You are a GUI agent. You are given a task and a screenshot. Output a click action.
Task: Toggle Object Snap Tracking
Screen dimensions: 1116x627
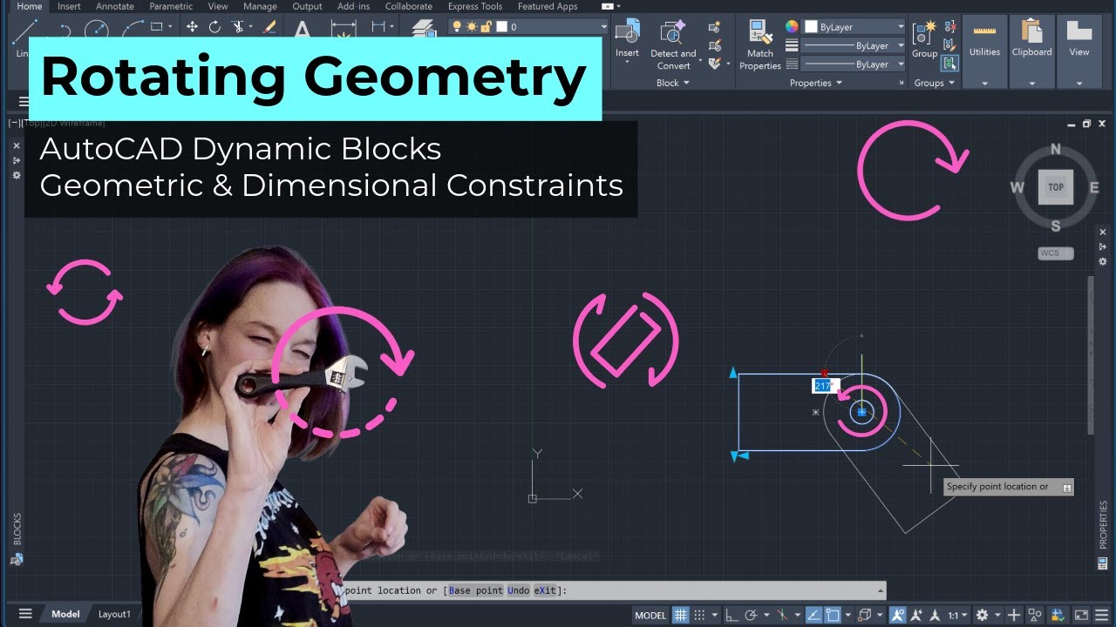(x=813, y=615)
